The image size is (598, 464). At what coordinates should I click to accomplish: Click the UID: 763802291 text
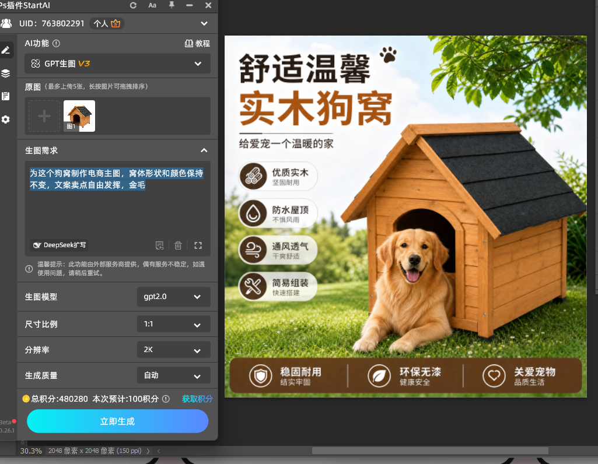51,24
